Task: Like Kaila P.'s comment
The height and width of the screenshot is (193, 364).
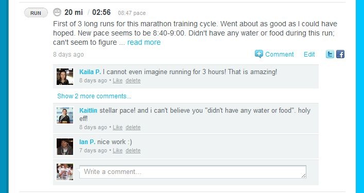Action: [x=117, y=81]
